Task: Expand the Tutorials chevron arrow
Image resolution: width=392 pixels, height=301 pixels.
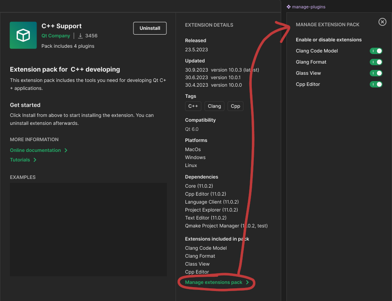Action: [x=35, y=159]
